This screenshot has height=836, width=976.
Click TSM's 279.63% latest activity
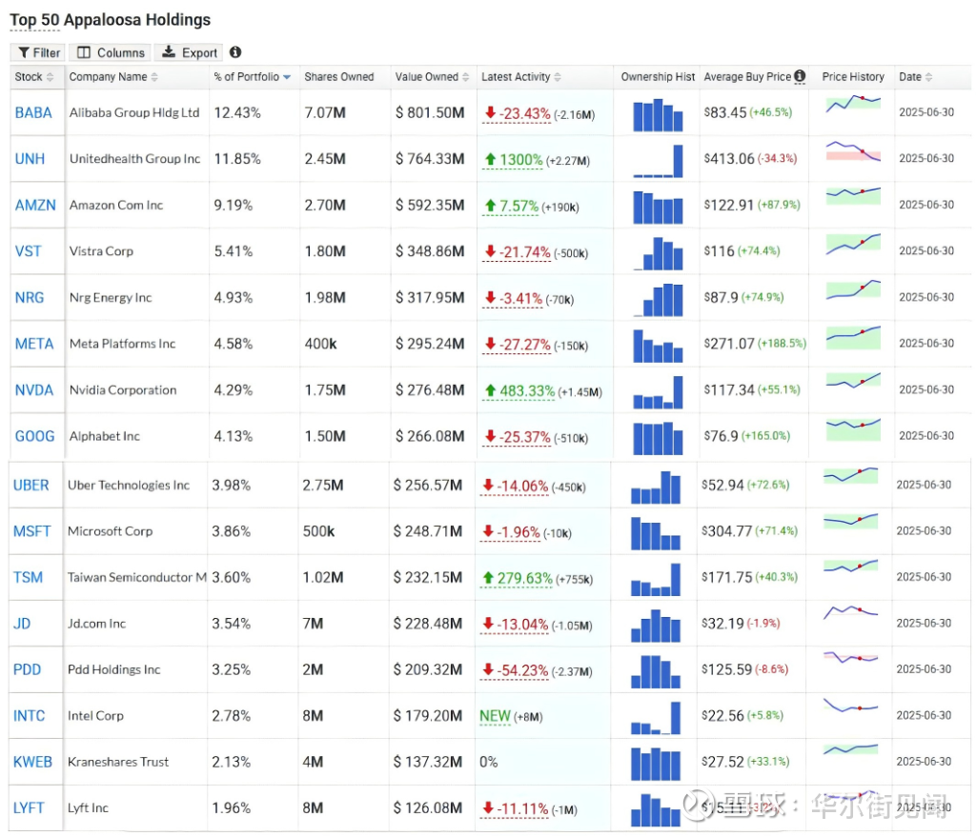(x=517, y=579)
